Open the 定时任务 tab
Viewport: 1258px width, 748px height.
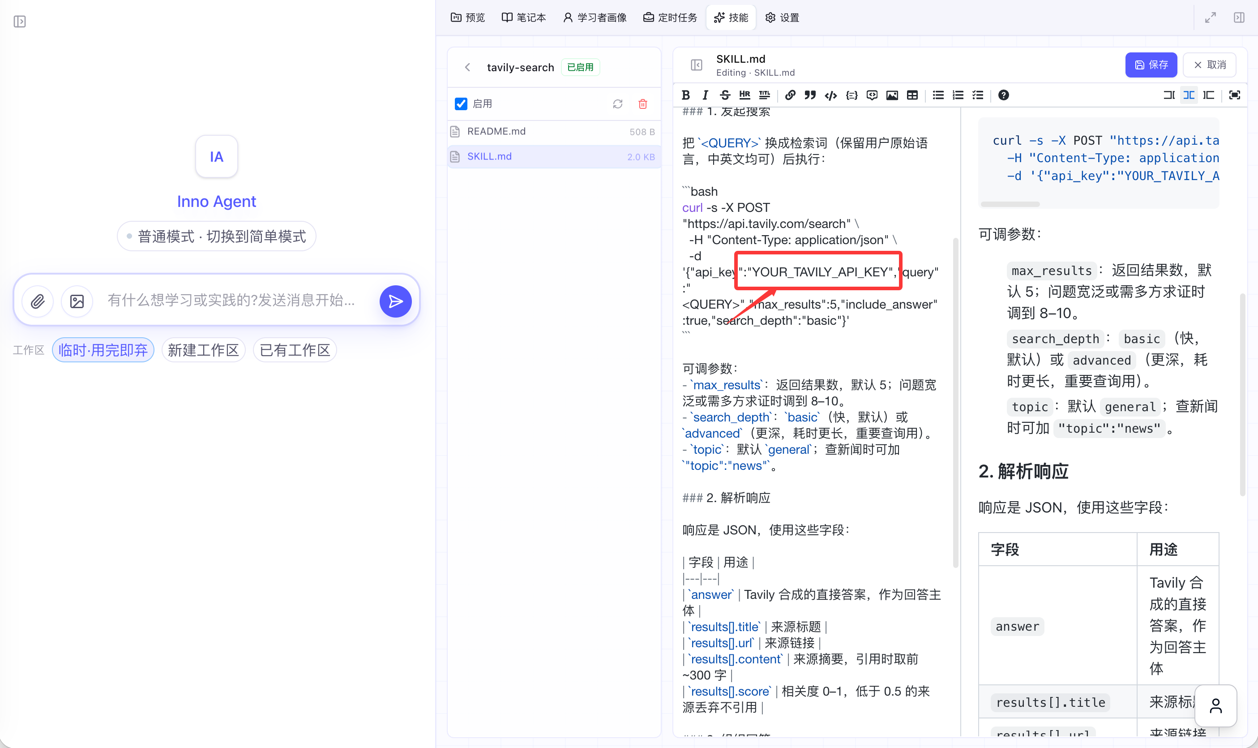coord(670,17)
